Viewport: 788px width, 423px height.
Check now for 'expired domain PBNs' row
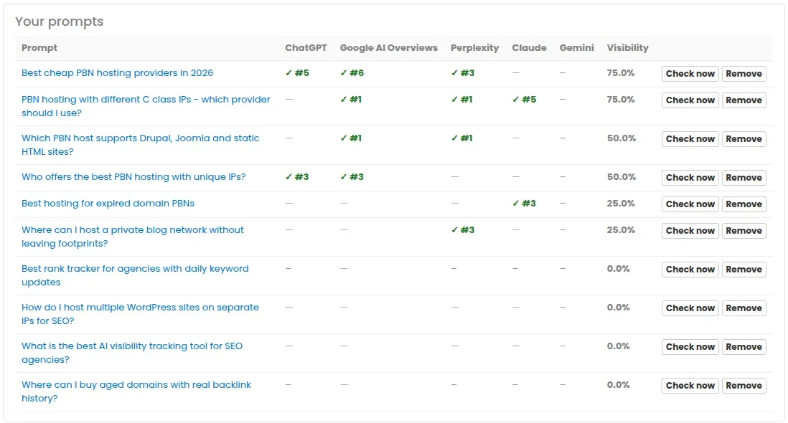(x=690, y=204)
